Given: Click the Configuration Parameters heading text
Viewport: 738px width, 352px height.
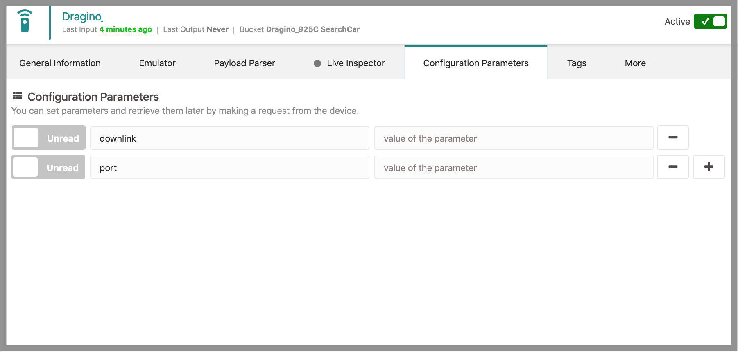Looking at the screenshot, I should [x=93, y=97].
